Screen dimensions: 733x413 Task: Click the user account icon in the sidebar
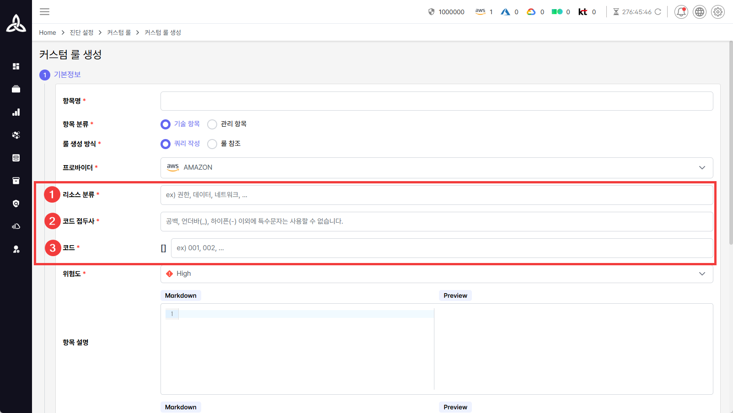(16, 249)
